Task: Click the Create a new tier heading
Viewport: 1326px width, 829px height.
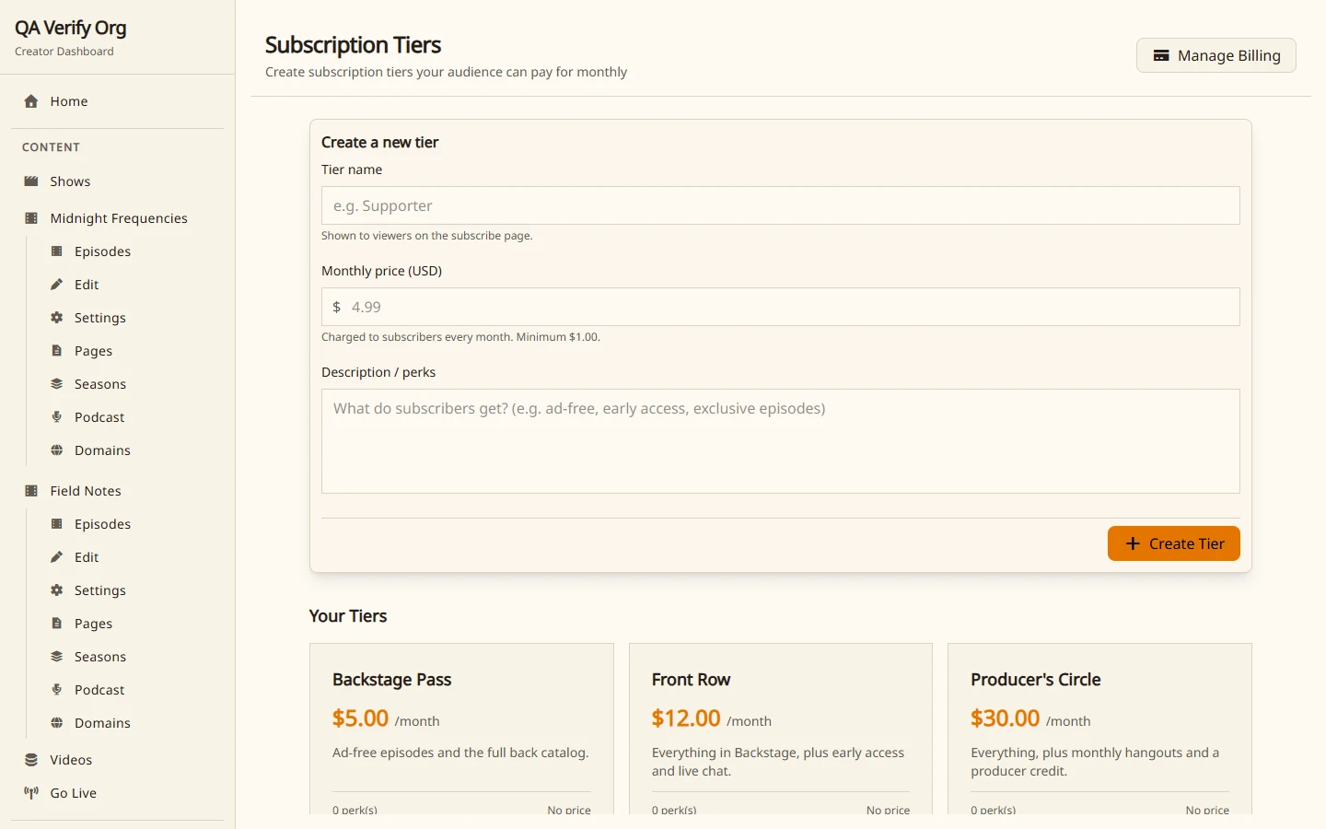Action: tap(380, 143)
